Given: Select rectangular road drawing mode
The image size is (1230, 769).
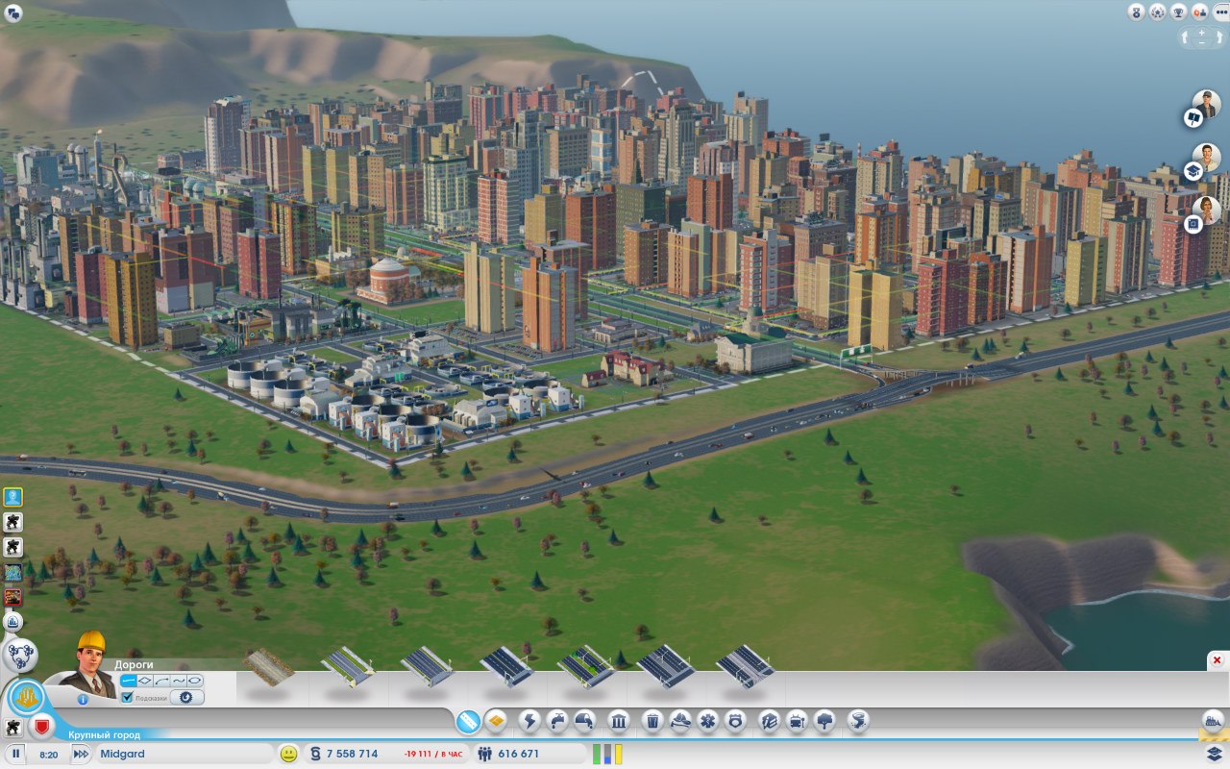Looking at the screenshot, I should 145,681.
